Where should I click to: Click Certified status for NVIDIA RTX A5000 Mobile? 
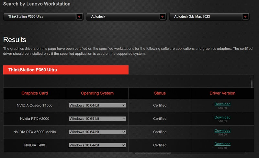click(x=160, y=132)
